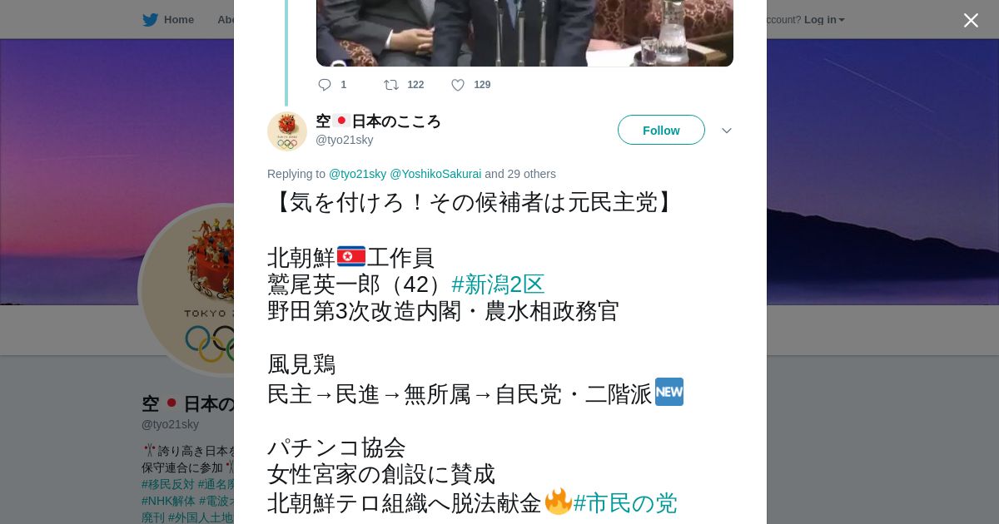Click the @tyo21sky handle under the name
This screenshot has height=524, width=999.
344,140
